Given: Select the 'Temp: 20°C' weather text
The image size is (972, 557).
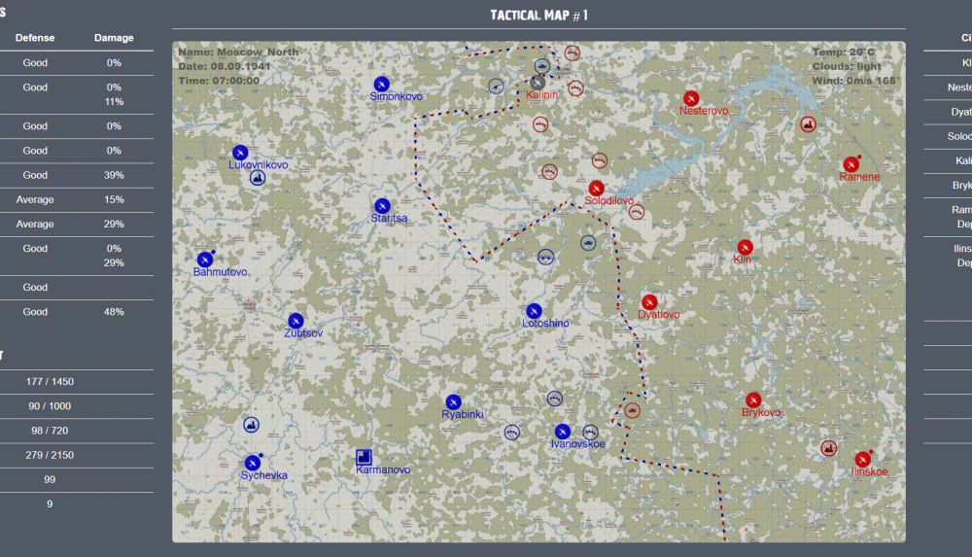Looking at the screenshot, I should tap(843, 52).
